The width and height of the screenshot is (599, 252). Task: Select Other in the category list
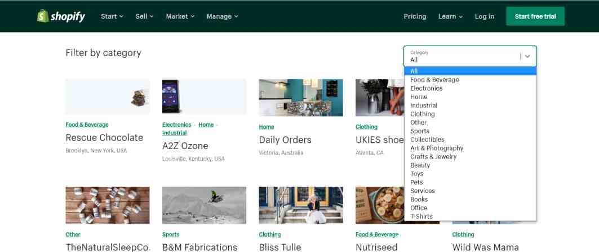pyautogui.click(x=471, y=123)
